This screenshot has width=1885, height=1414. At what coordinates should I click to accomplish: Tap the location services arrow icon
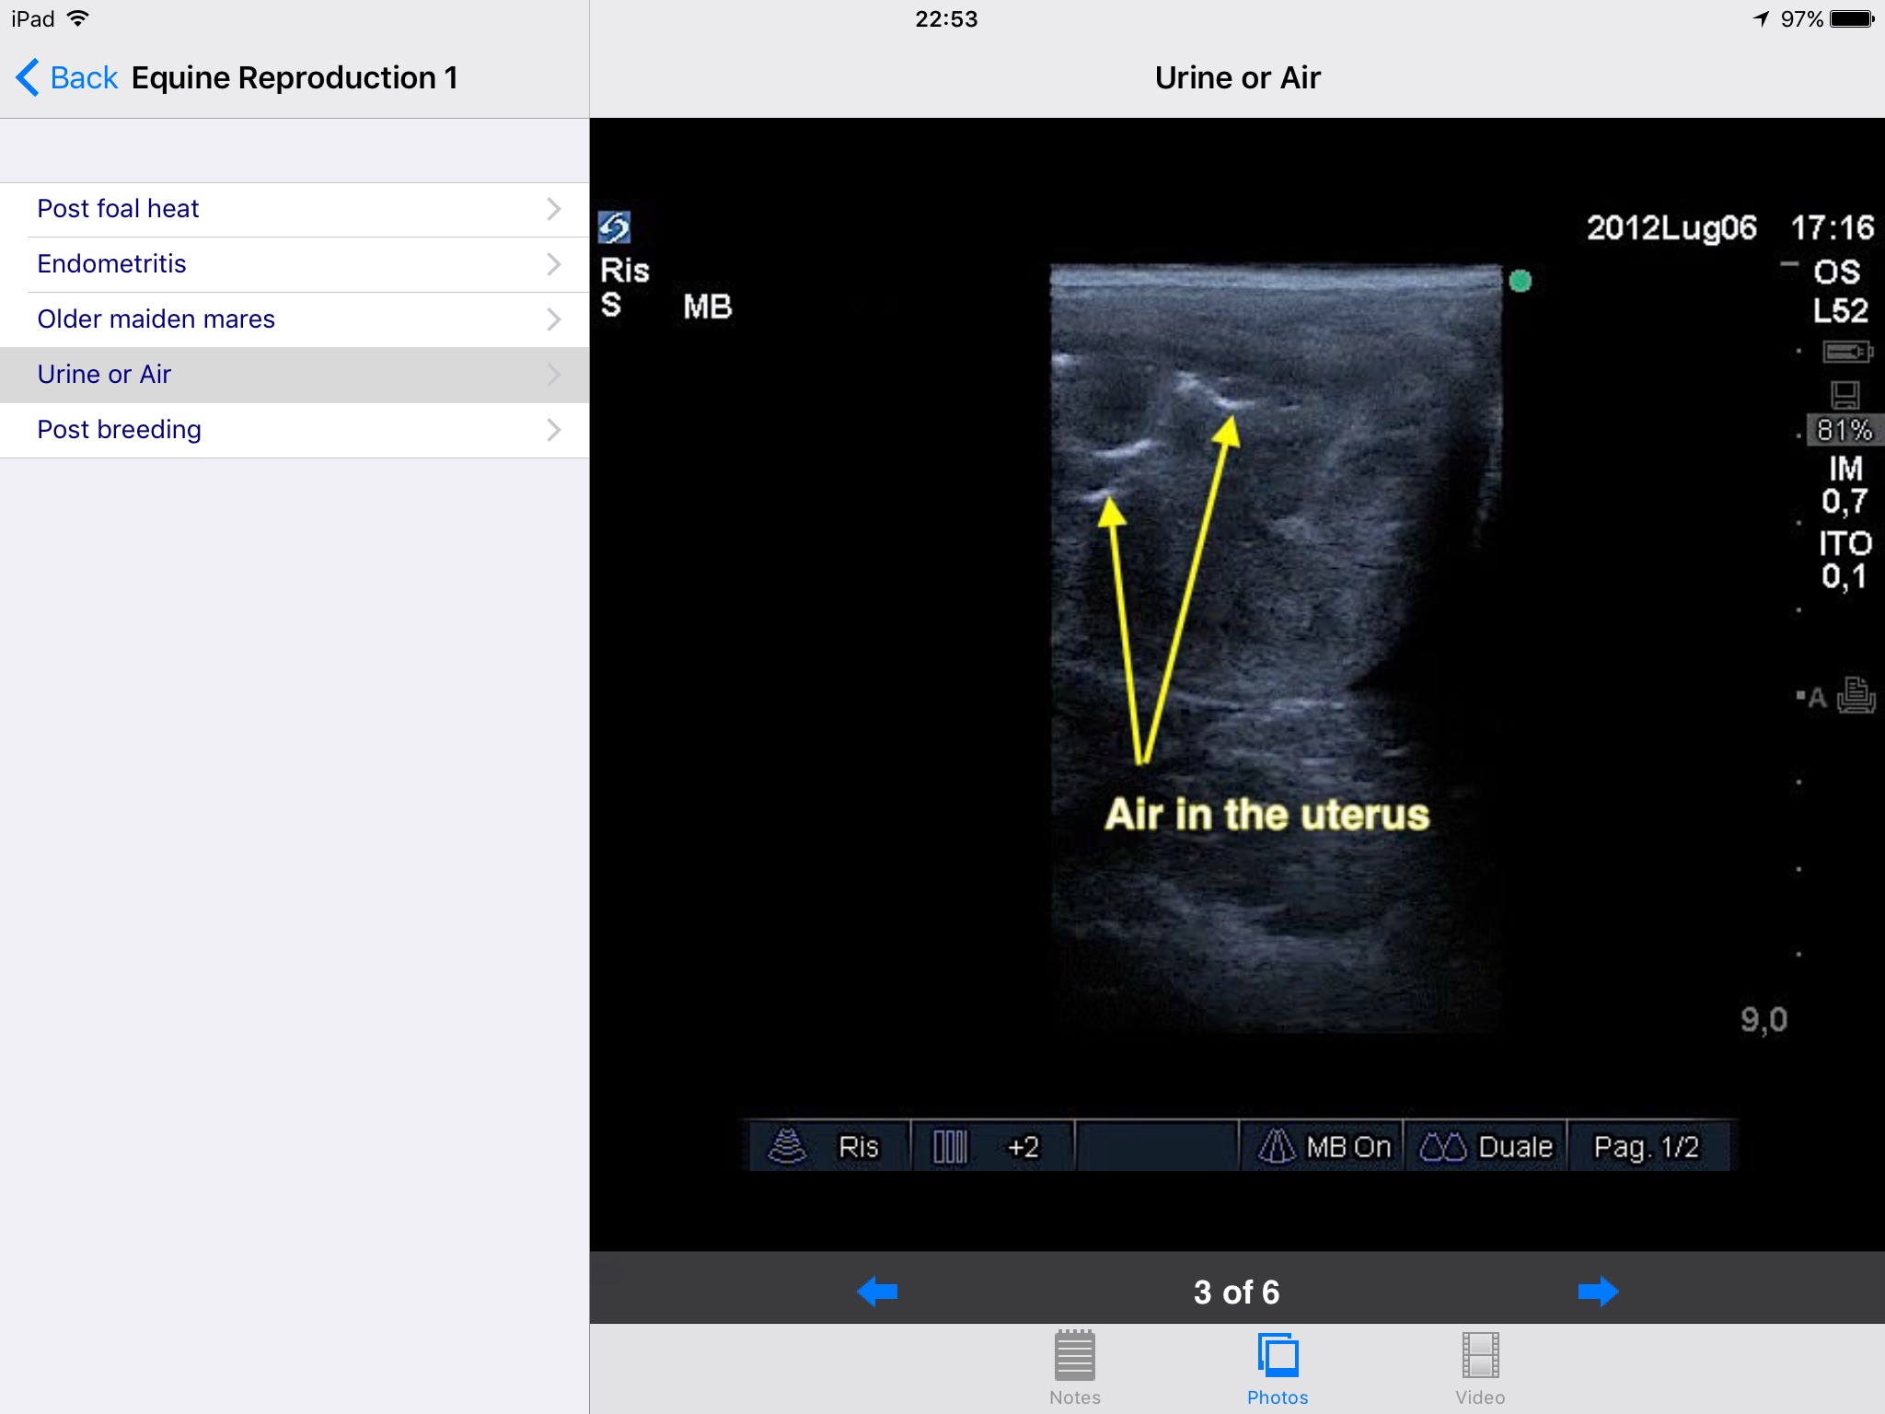1761,18
